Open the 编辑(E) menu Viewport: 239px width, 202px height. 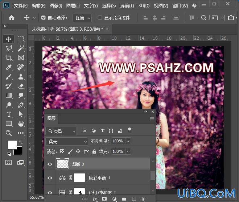pyautogui.click(x=38, y=6)
